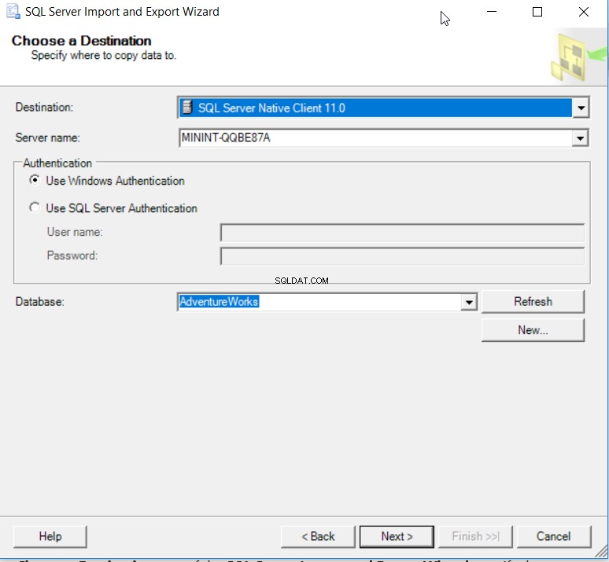Go back with the < Back button

click(318, 536)
